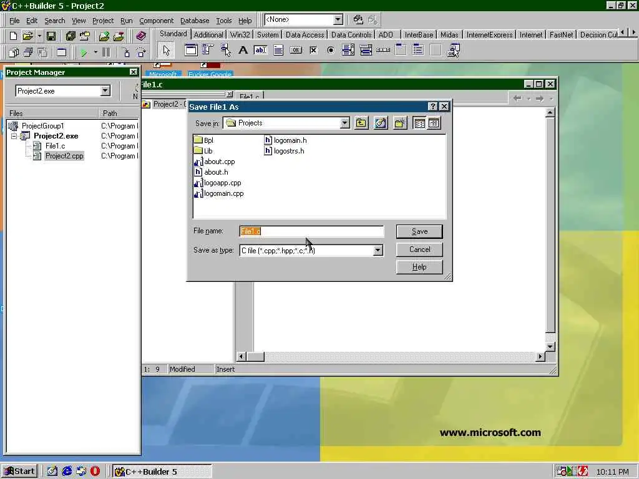Select the Frames component icon

(191, 50)
